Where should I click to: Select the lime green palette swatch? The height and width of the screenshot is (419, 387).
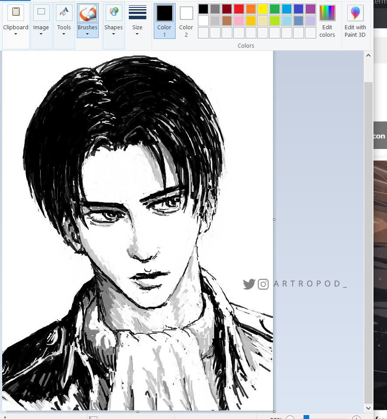click(275, 21)
